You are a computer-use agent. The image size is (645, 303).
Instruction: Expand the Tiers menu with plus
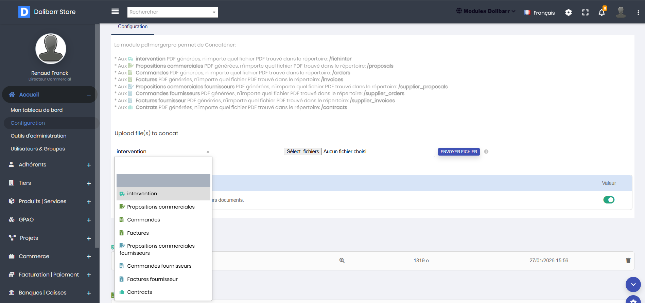coord(89,183)
